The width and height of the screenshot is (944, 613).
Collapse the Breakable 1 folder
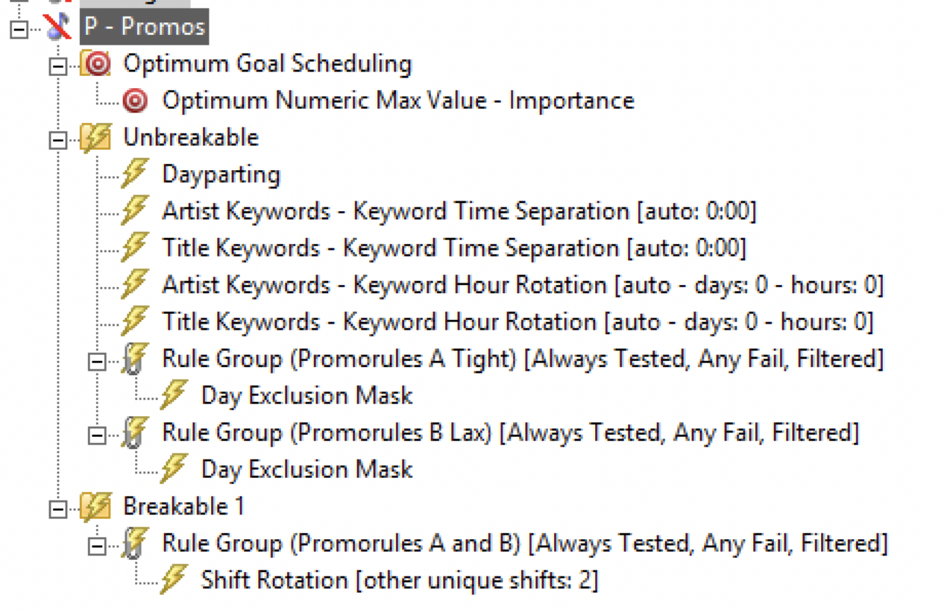coord(57,509)
